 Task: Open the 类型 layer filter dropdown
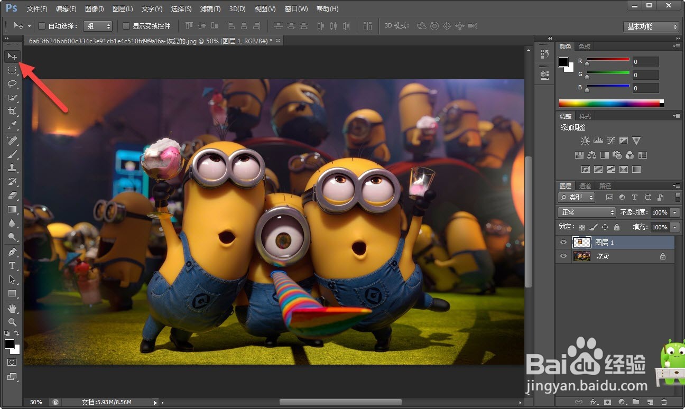click(x=577, y=197)
